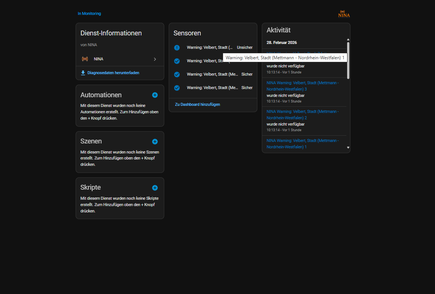This screenshot has width=435, height=294.
Task: Click the check icon of the last sensor
Action: click(x=177, y=88)
